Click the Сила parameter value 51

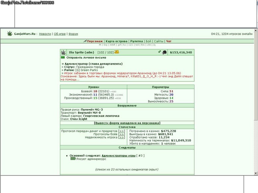coord(171,91)
